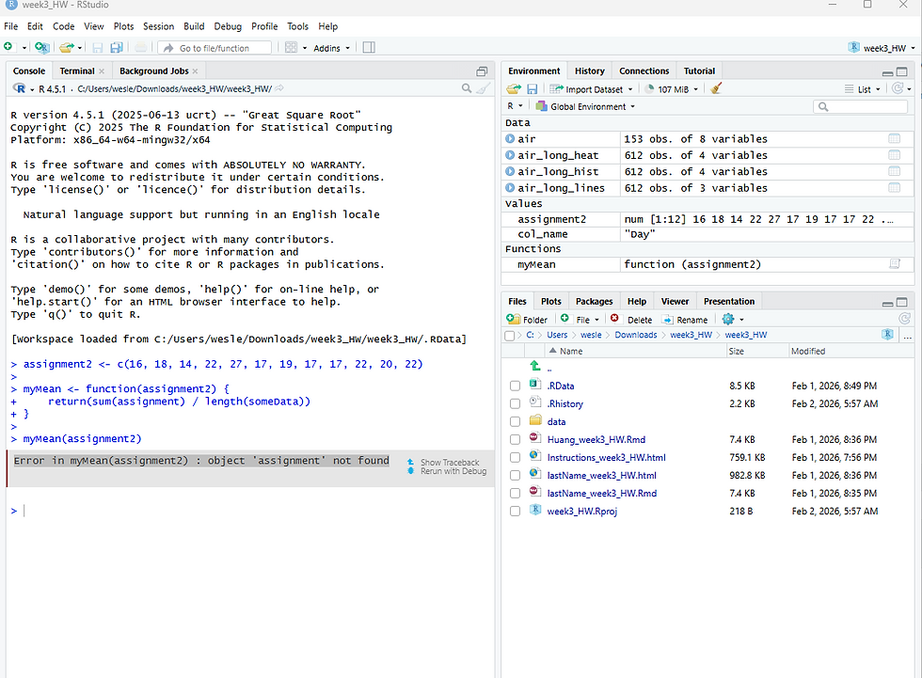Open the Tools menu

click(x=297, y=26)
